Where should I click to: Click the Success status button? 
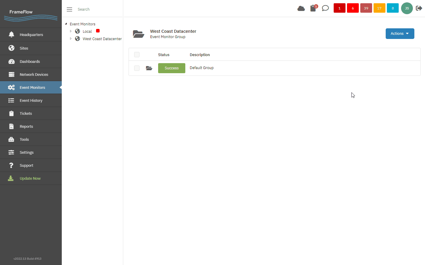point(171,68)
